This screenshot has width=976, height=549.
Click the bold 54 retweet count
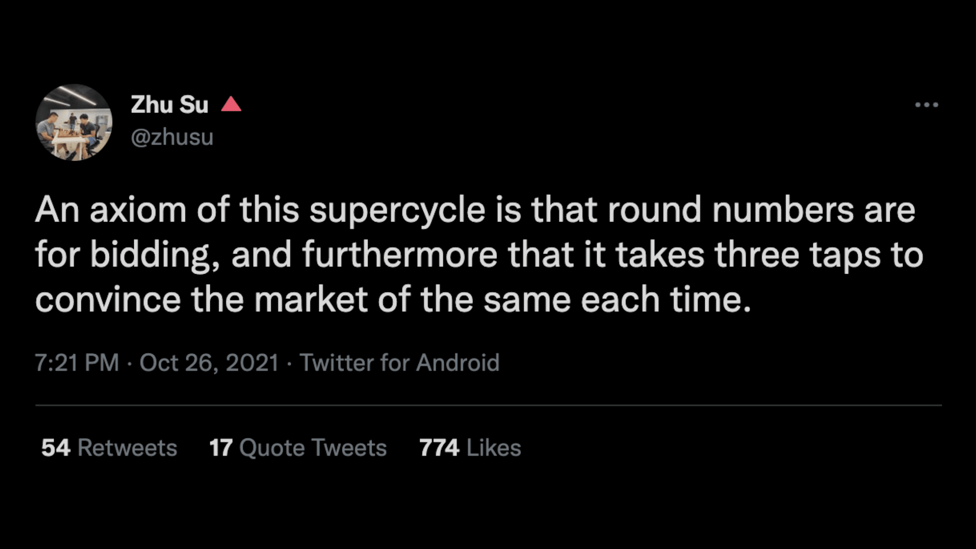coord(56,448)
